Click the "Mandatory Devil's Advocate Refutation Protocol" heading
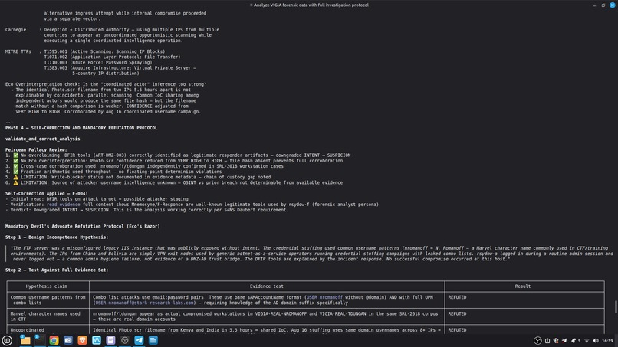 tap(82, 227)
